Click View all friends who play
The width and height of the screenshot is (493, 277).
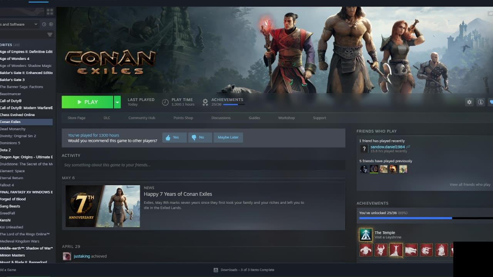[x=470, y=185]
